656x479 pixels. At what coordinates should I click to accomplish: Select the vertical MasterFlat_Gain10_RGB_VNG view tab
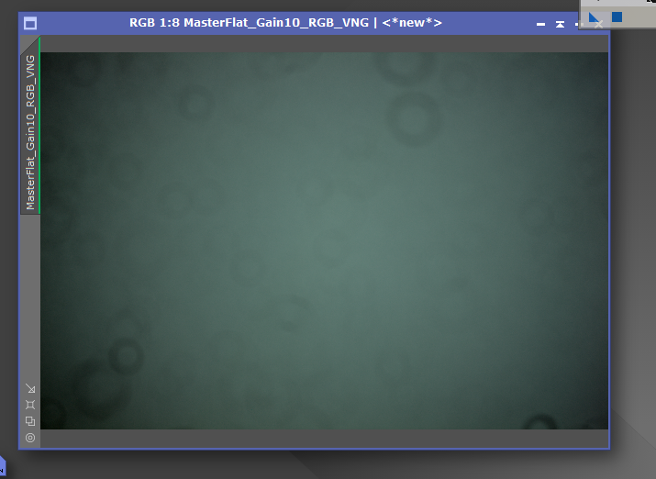(30, 132)
